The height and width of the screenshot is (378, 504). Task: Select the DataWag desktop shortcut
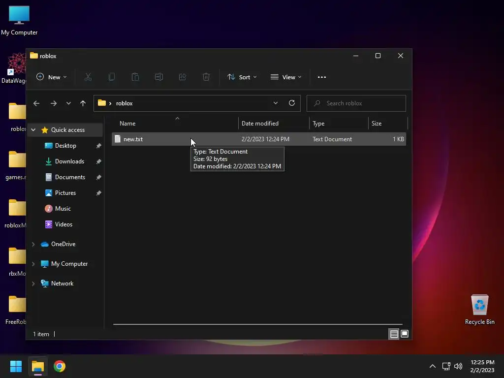point(13,68)
